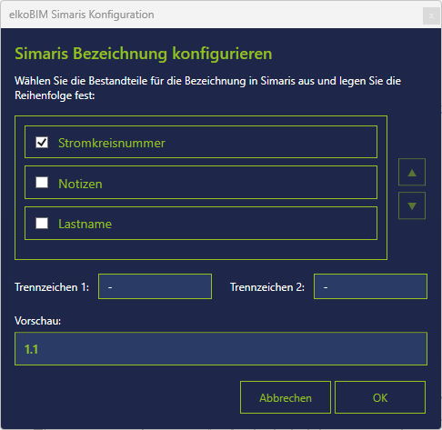
Task: Enable the Notizen checkbox
Action: (x=42, y=183)
